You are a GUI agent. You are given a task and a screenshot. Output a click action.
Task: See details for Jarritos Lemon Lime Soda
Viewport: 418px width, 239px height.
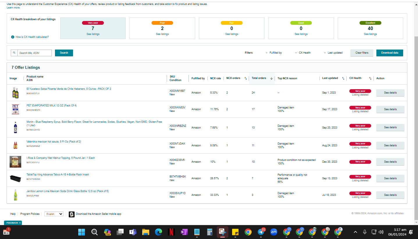pyautogui.click(x=390, y=195)
